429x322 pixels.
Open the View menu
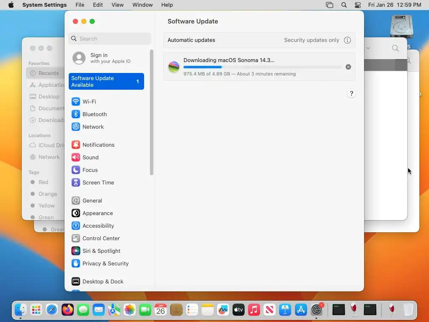(x=118, y=5)
